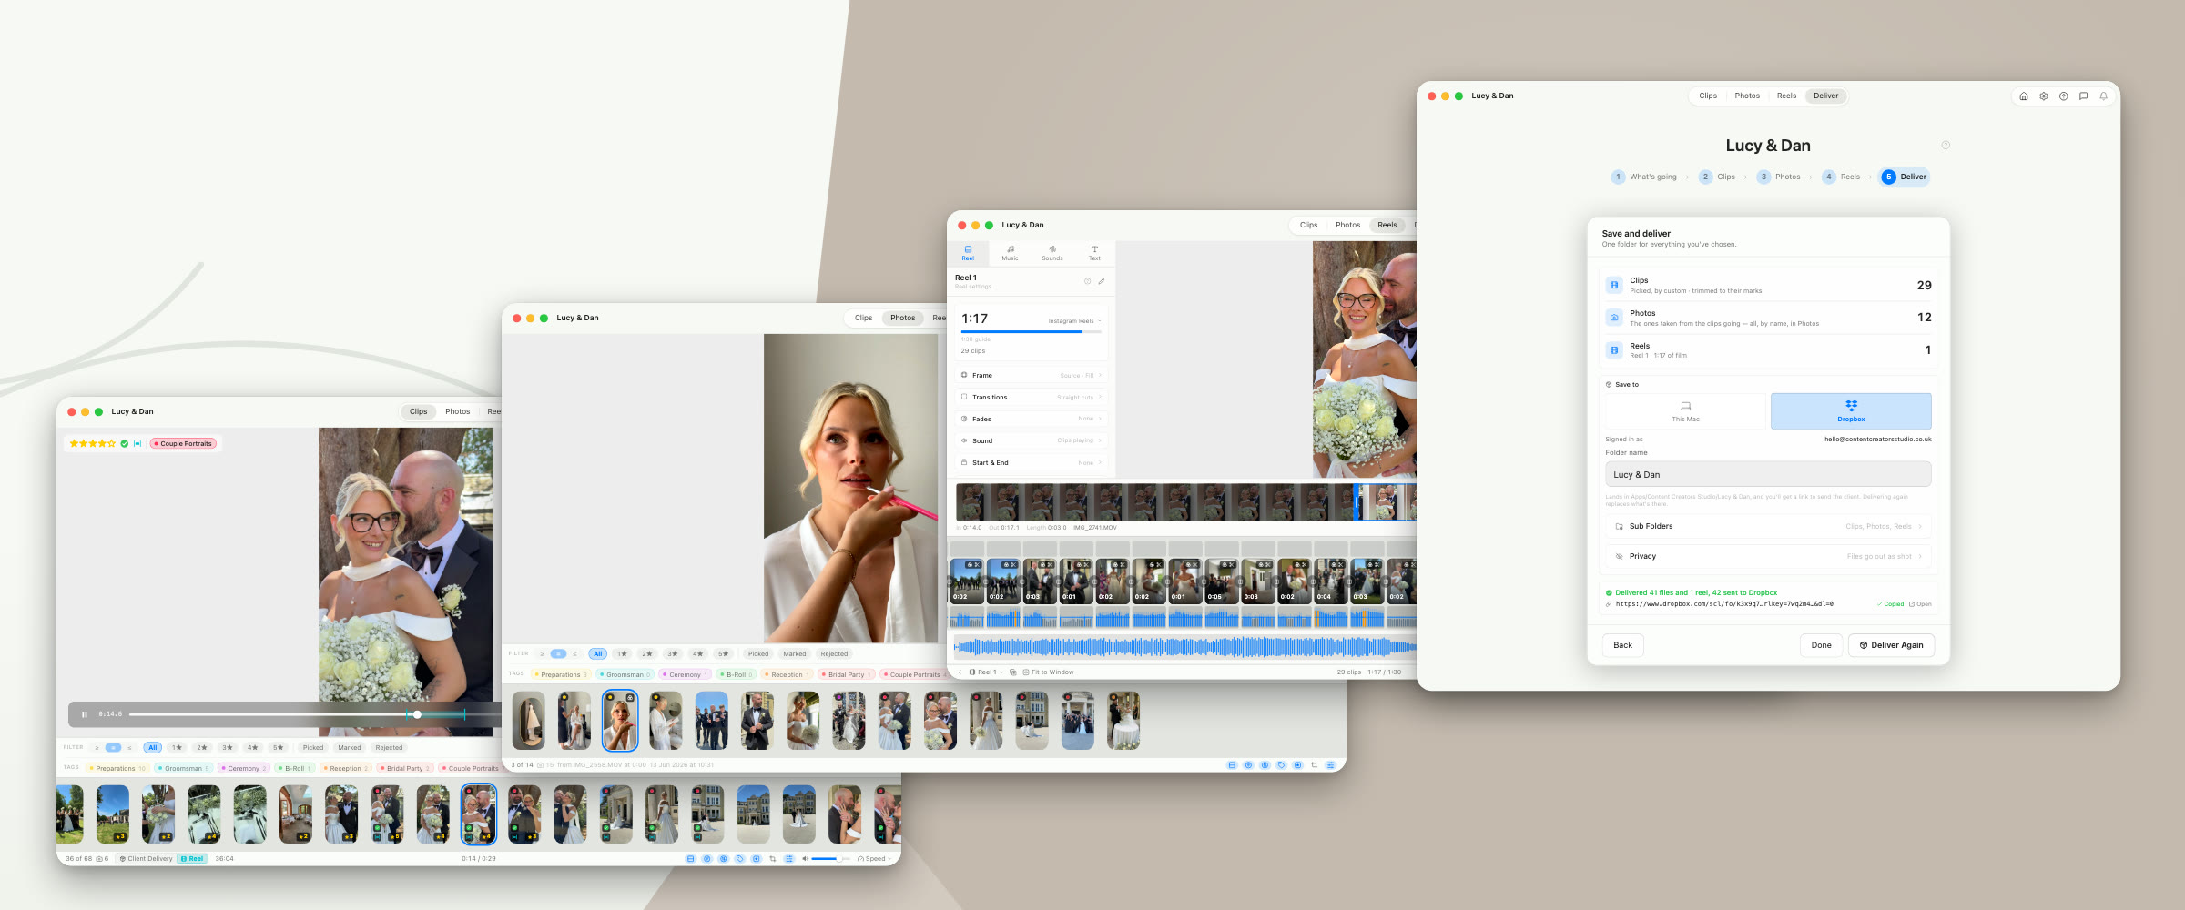Click the duplicate reel icon beside Fit to Window
This screenshot has width=2185, height=910.
point(1013,672)
